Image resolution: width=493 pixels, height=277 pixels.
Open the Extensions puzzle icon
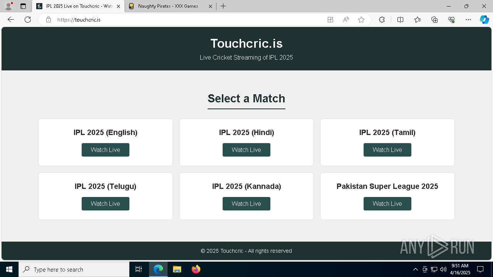[x=382, y=20]
